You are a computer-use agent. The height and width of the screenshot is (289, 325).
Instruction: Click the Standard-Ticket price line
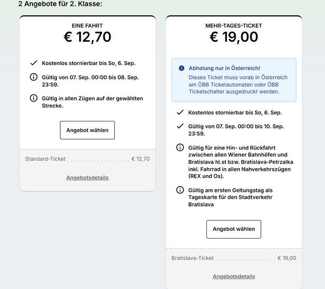pos(87,159)
